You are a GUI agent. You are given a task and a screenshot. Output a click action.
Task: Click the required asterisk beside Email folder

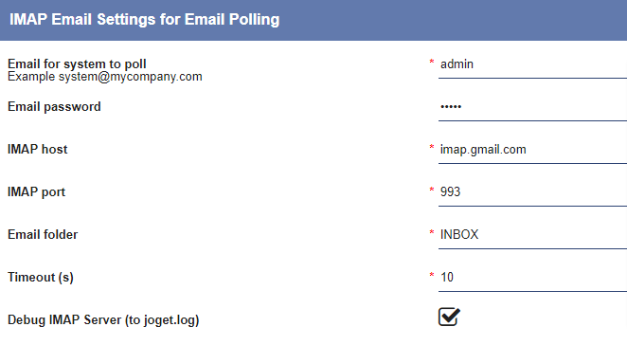(432, 232)
